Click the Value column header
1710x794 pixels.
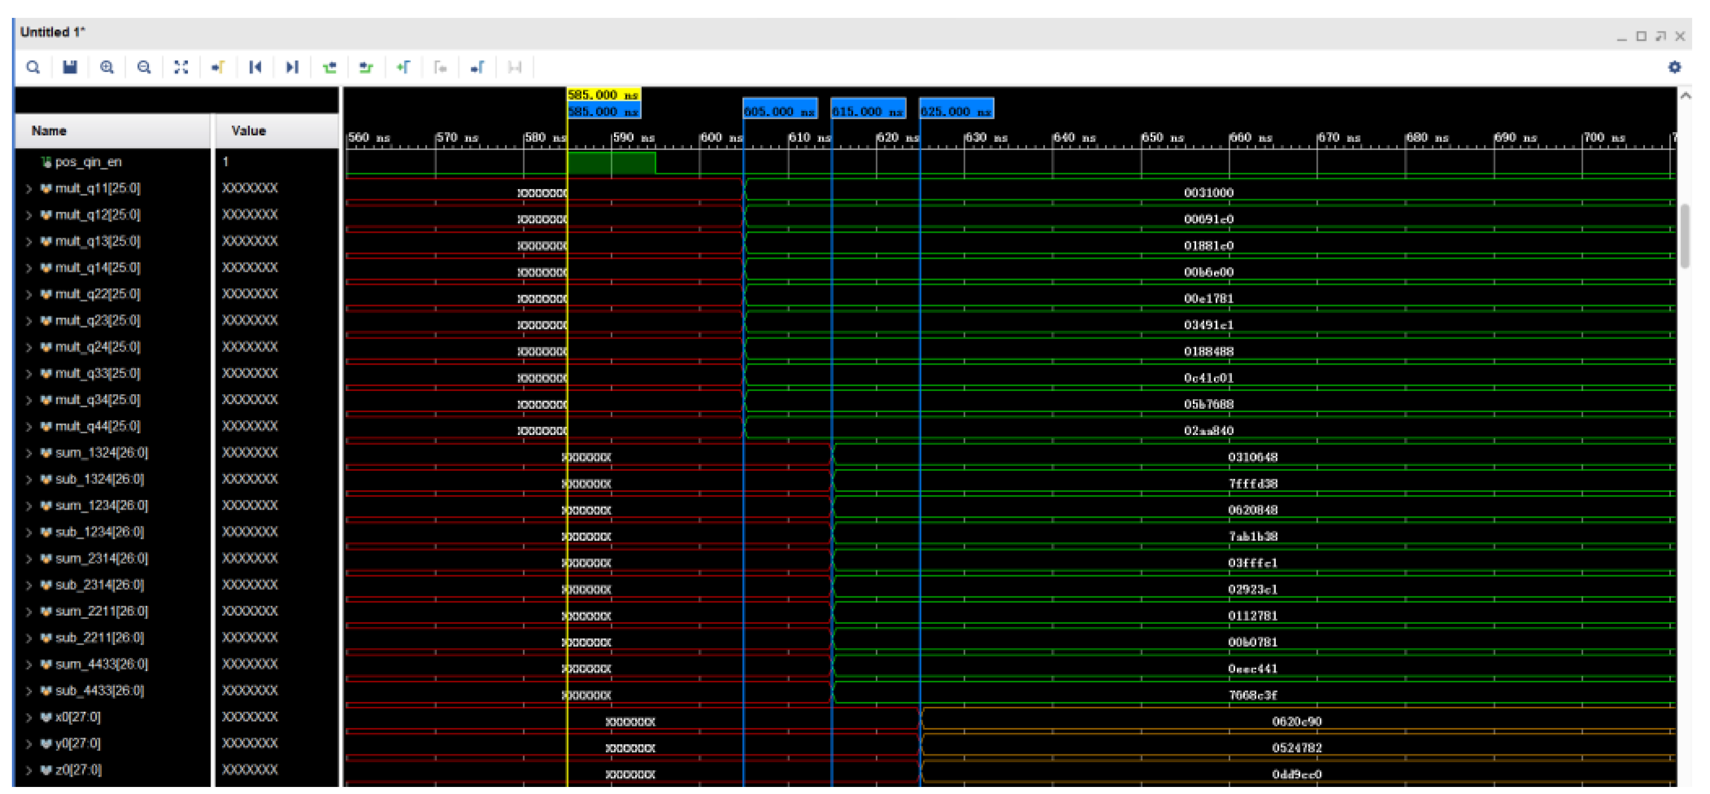(x=248, y=131)
